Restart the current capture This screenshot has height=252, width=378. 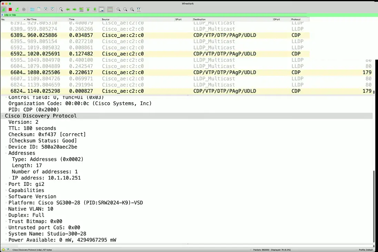[17, 9]
